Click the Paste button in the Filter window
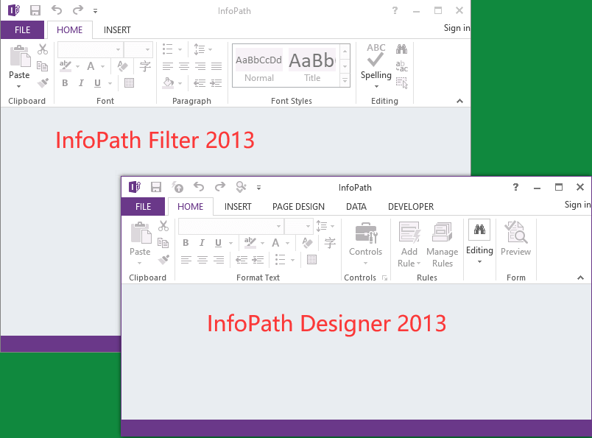 [19, 62]
